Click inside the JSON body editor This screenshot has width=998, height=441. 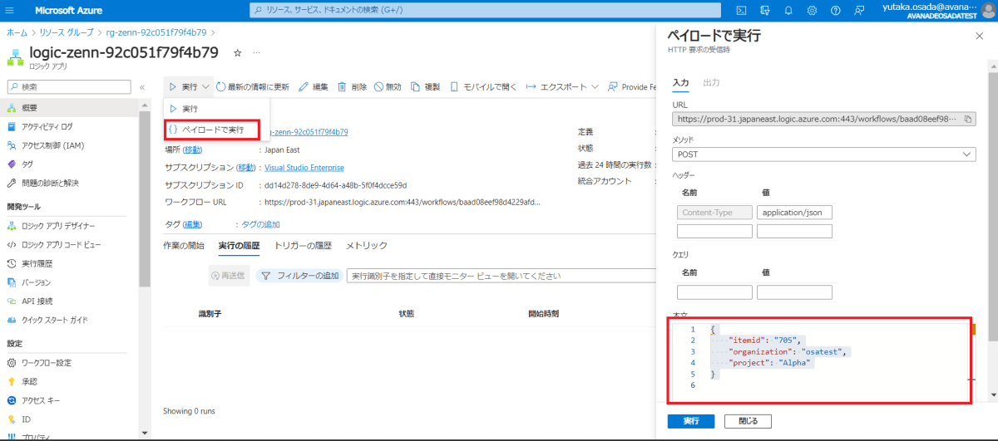819,360
